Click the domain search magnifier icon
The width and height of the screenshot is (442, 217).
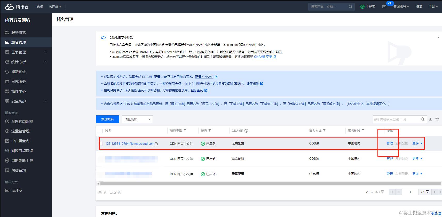click(423, 119)
